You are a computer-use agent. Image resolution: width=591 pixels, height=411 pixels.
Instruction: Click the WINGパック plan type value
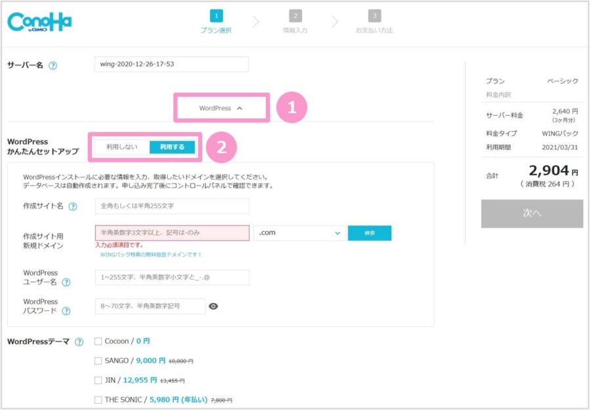[x=559, y=133]
